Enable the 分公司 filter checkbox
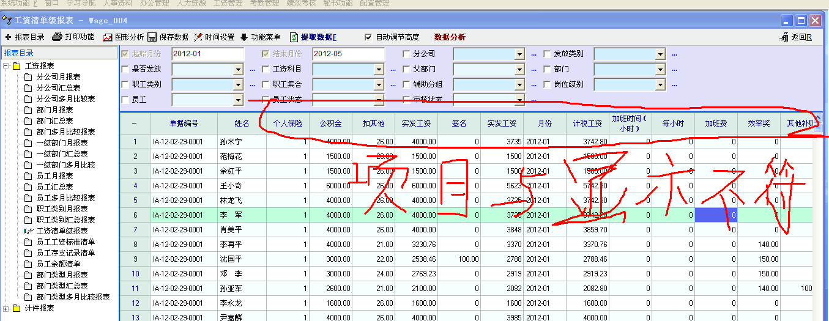 click(x=407, y=54)
